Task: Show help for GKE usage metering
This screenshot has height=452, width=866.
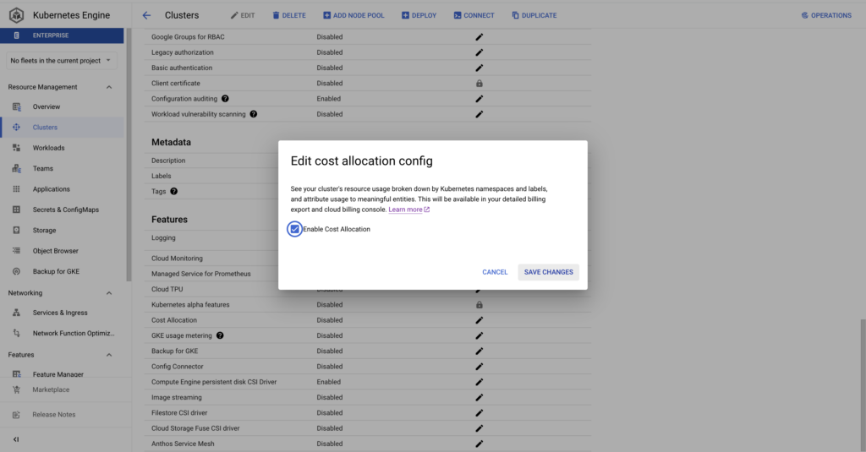Action: (220, 335)
